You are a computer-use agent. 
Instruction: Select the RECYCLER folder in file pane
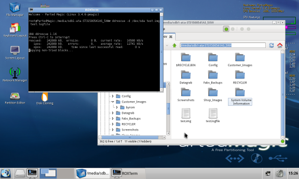240,77
